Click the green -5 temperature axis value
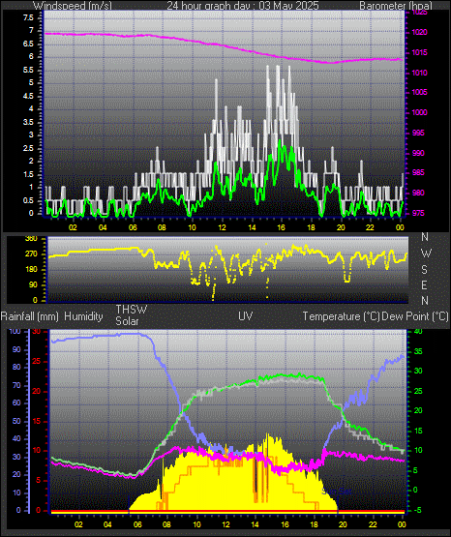The height and width of the screenshot is (537, 451). [417, 510]
